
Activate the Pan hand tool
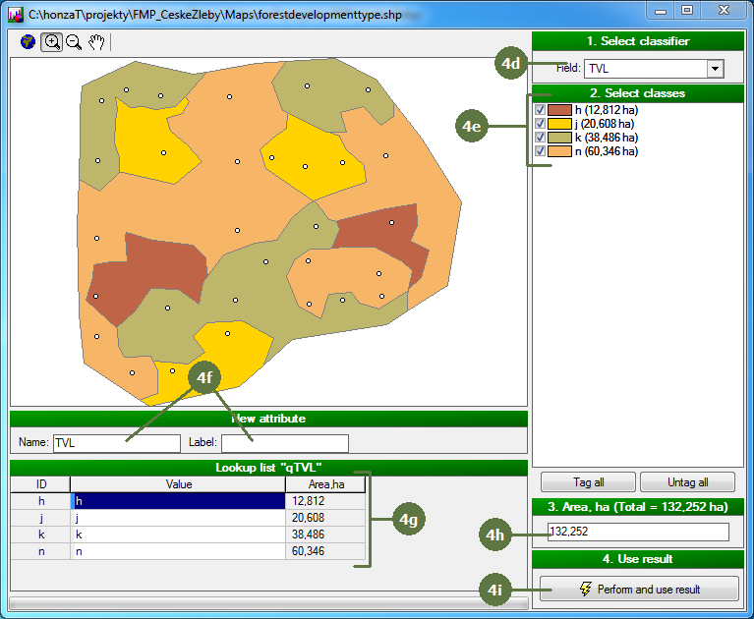point(96,42)
